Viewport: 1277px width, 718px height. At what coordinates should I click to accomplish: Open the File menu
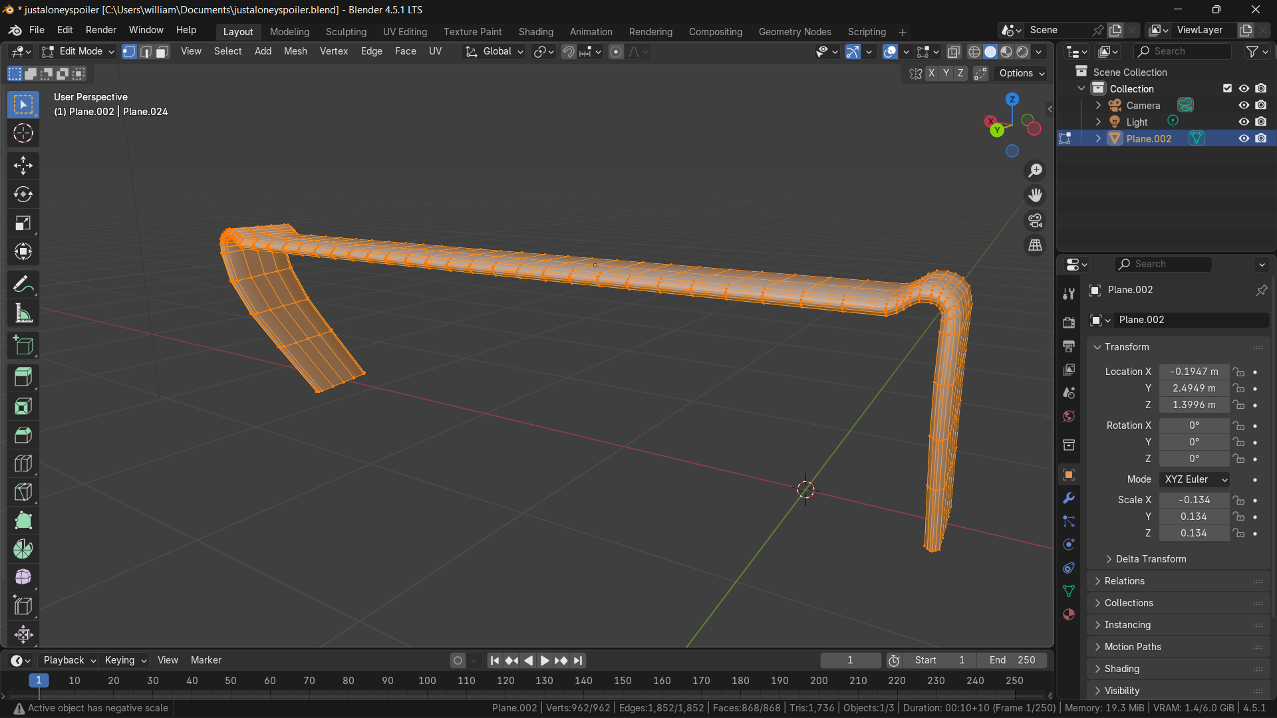tap(37, 31)
